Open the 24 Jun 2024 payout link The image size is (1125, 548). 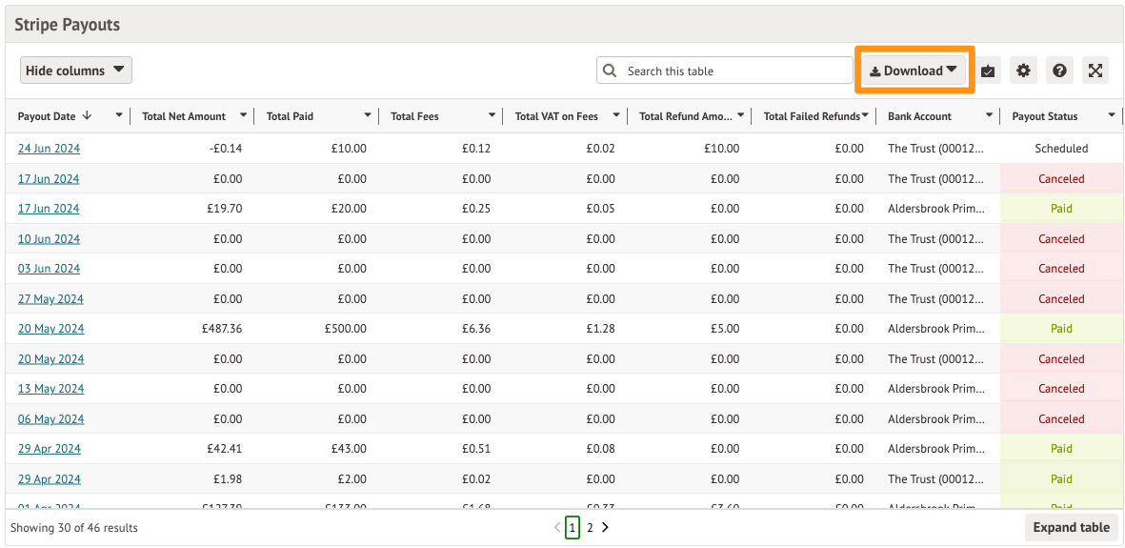pyautogui.click(x=49, y=149)
